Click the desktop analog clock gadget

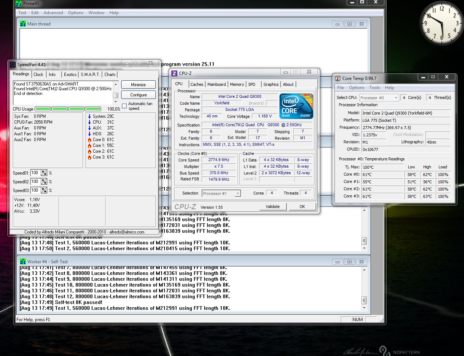(441, 23)
